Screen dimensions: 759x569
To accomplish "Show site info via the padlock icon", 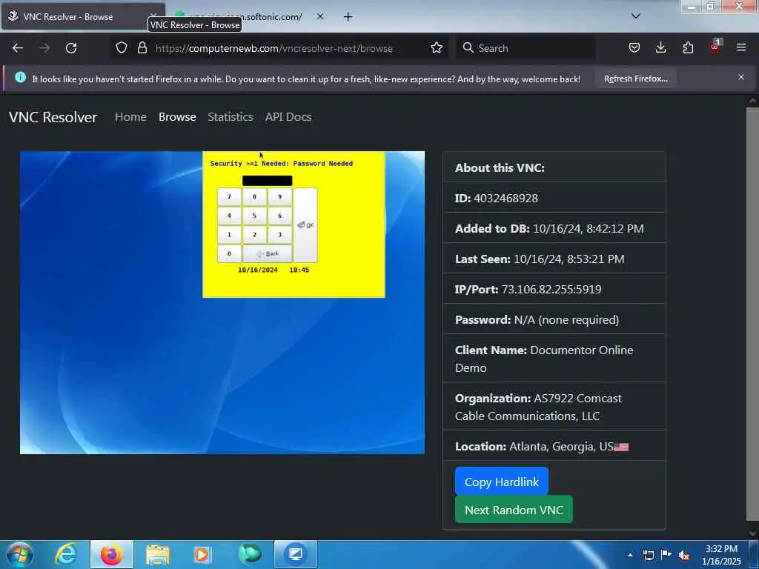I will (142, 47).
